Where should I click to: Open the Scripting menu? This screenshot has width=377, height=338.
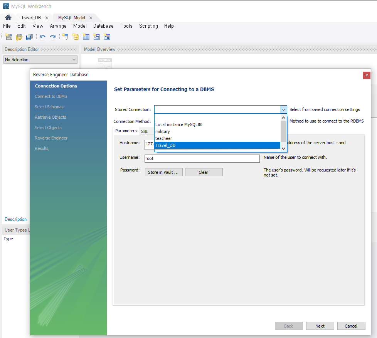tap(148, 26)
